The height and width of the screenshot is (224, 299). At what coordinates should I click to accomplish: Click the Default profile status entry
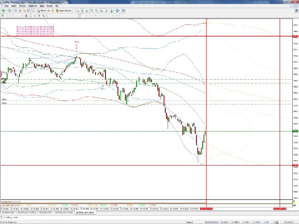click(190, 222)
